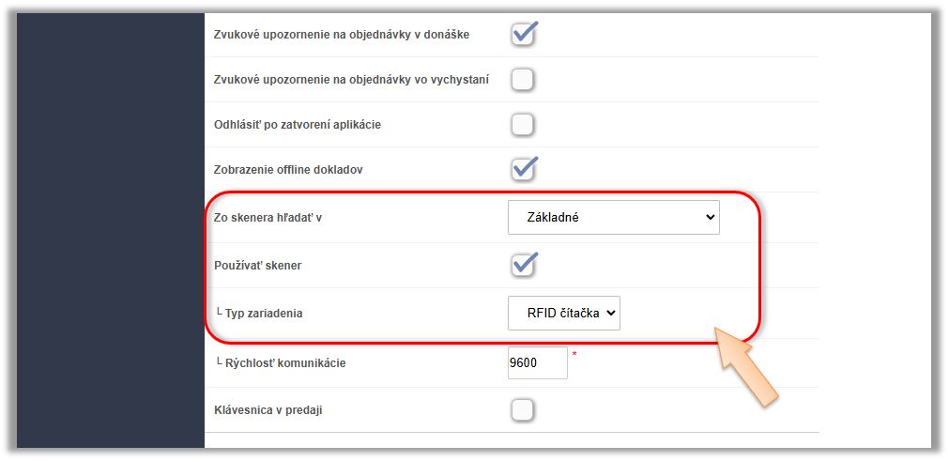This screenshot has height=461, width=949.
Task: Tick the 'Odhlásiť po zatvorení aplikácie' checkbox
Action: [x=523, y=124]
